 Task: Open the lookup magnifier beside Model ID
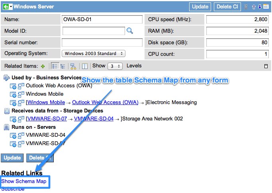[x=129, y=30]
